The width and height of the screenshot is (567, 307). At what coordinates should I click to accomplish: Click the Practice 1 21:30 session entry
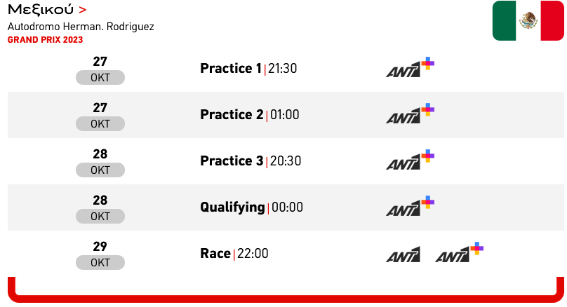(x=248, y=68)
